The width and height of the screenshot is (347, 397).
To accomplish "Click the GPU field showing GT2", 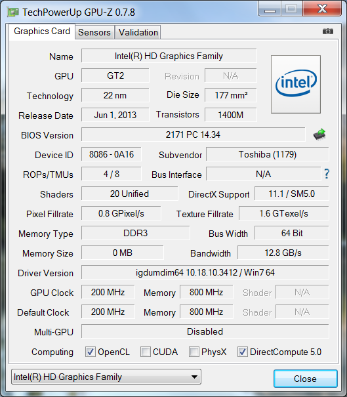I will pyautogui.click(x=115, y=75).
